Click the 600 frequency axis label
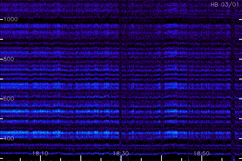 (x=9, y=98)
